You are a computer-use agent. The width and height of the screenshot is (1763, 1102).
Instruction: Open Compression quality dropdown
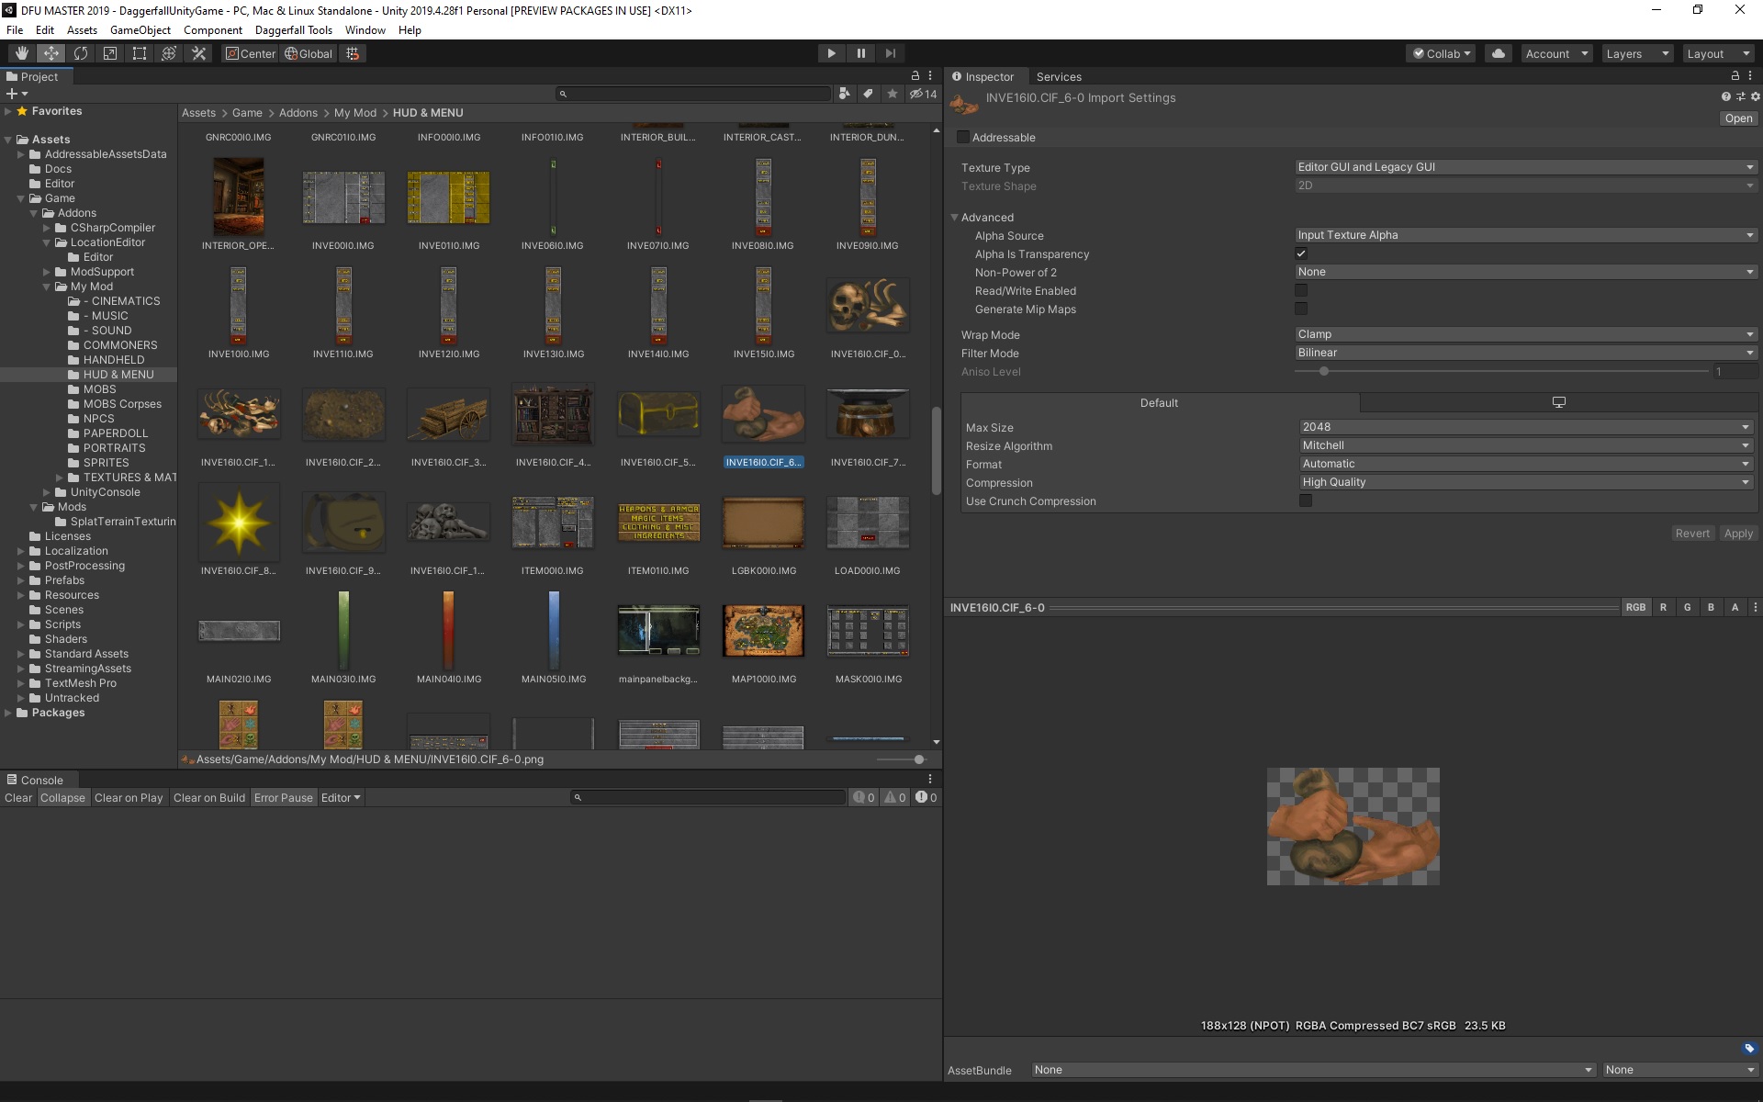(1526, 482)
